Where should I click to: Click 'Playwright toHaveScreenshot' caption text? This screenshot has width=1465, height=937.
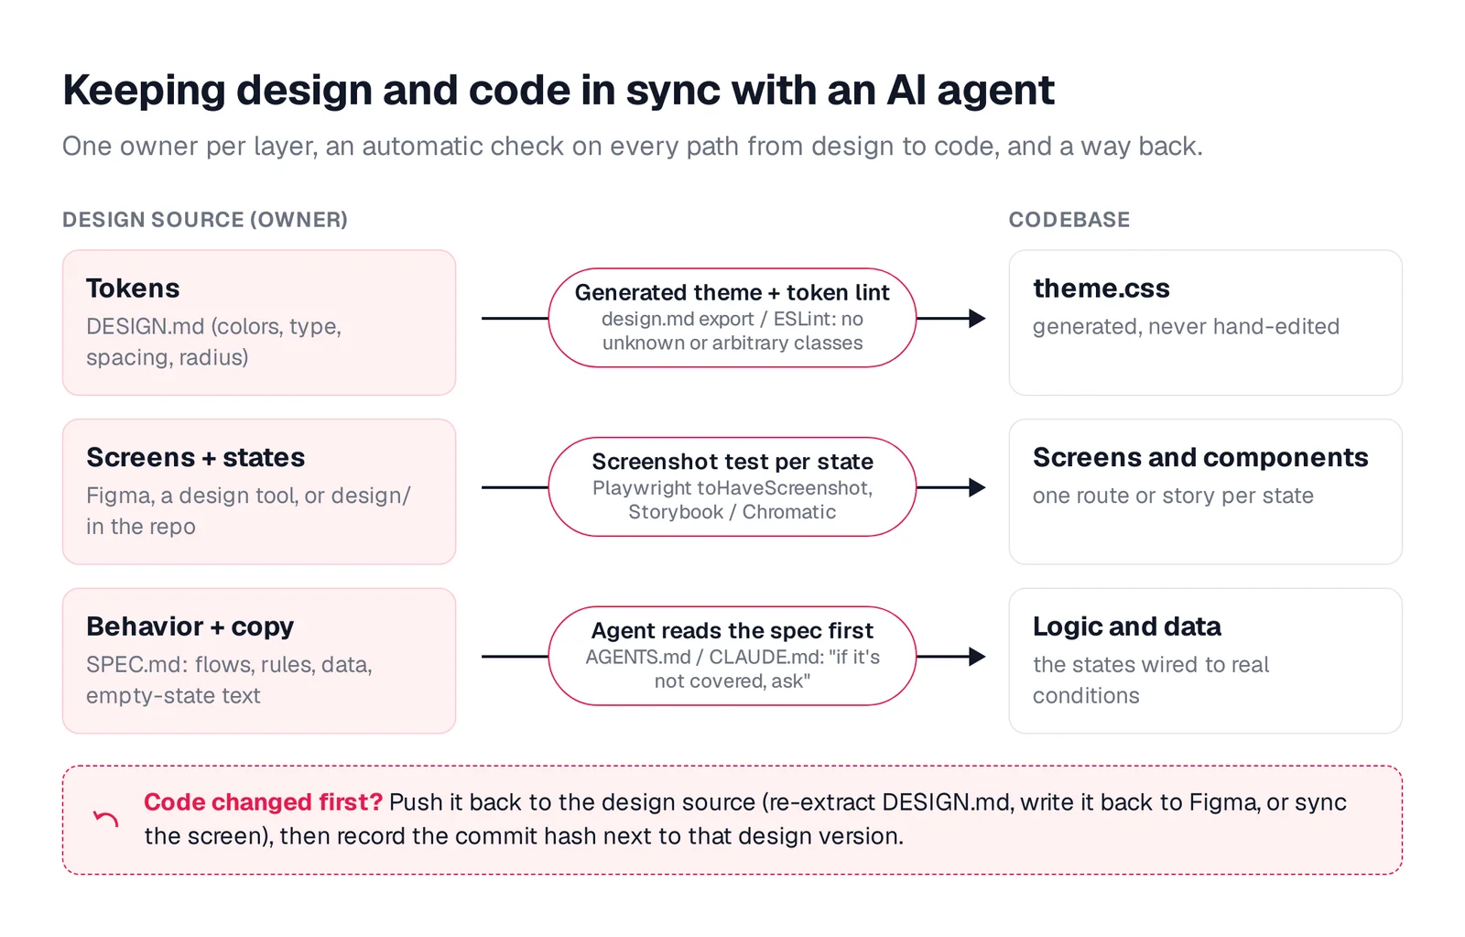click(x=732, y=500)
